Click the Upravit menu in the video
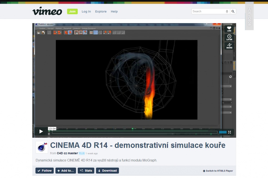Image resolution: width=268 pixels, height=178 pixels. tap(51, 28)
